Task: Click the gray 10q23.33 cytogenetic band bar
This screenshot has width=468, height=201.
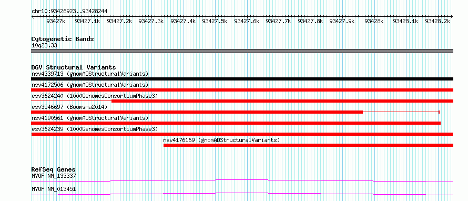Action: pyautogui.click(x=242, y=51)
